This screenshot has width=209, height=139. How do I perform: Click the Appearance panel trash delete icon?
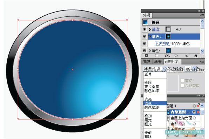pos(196,56)
